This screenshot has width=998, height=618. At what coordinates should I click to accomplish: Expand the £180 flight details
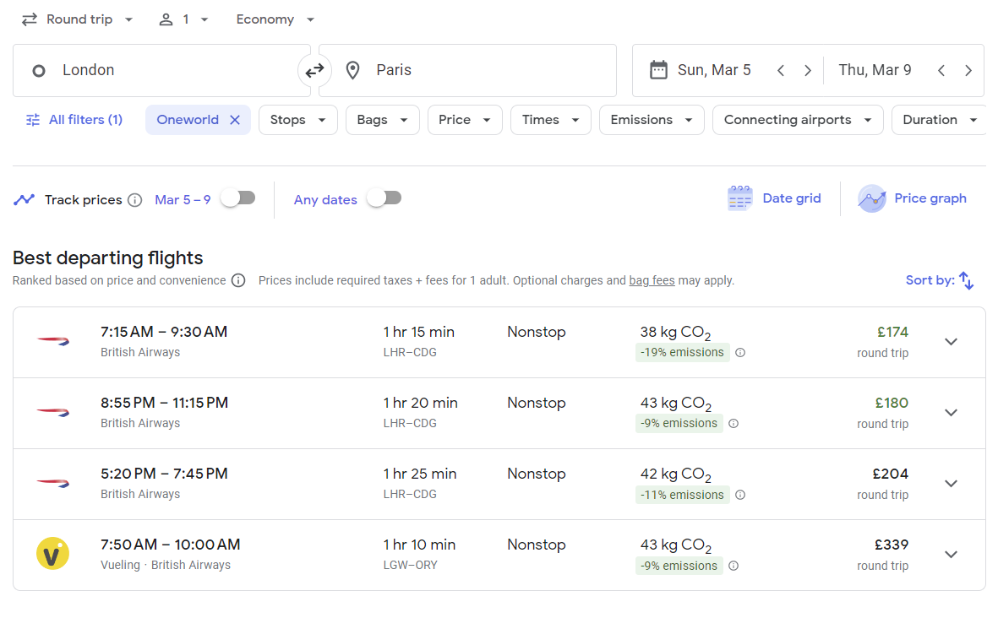click(951, 413)
